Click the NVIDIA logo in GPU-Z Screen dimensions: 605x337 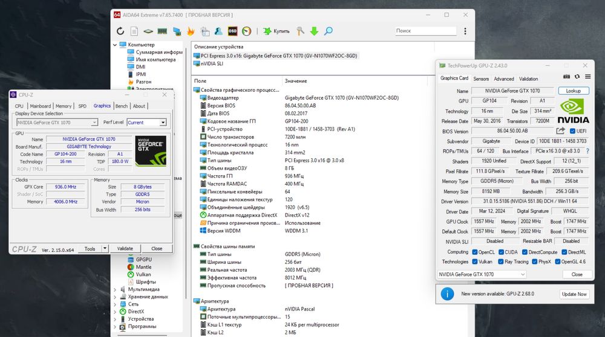coord(574,111)
